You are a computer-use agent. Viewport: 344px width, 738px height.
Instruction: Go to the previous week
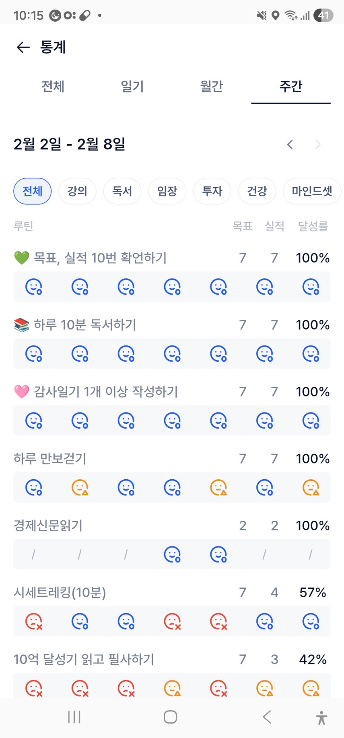[x=290, y=144]
